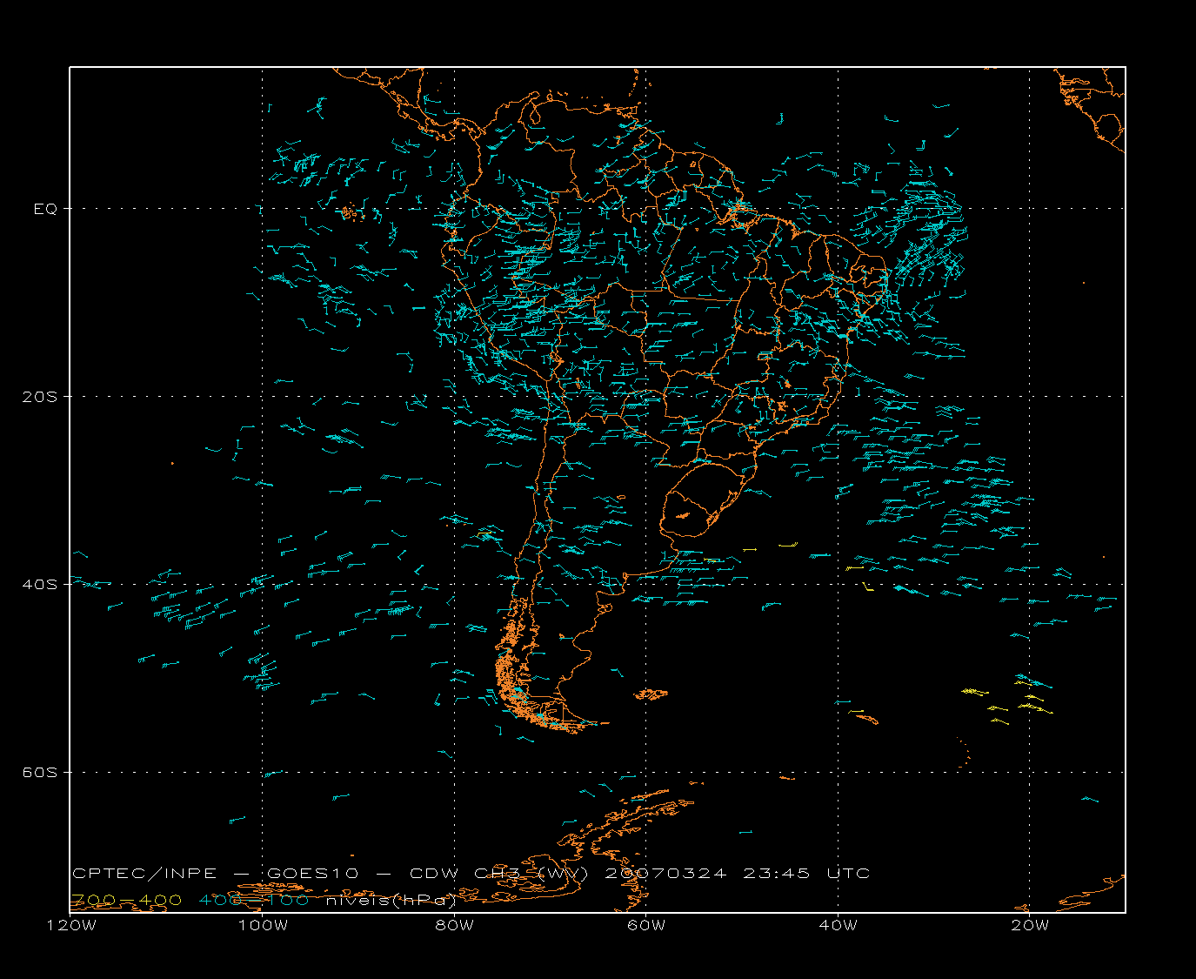Click the '20070324' date stamp
The width and height of the screenshot is (1196, 979).
click(665, 874)
